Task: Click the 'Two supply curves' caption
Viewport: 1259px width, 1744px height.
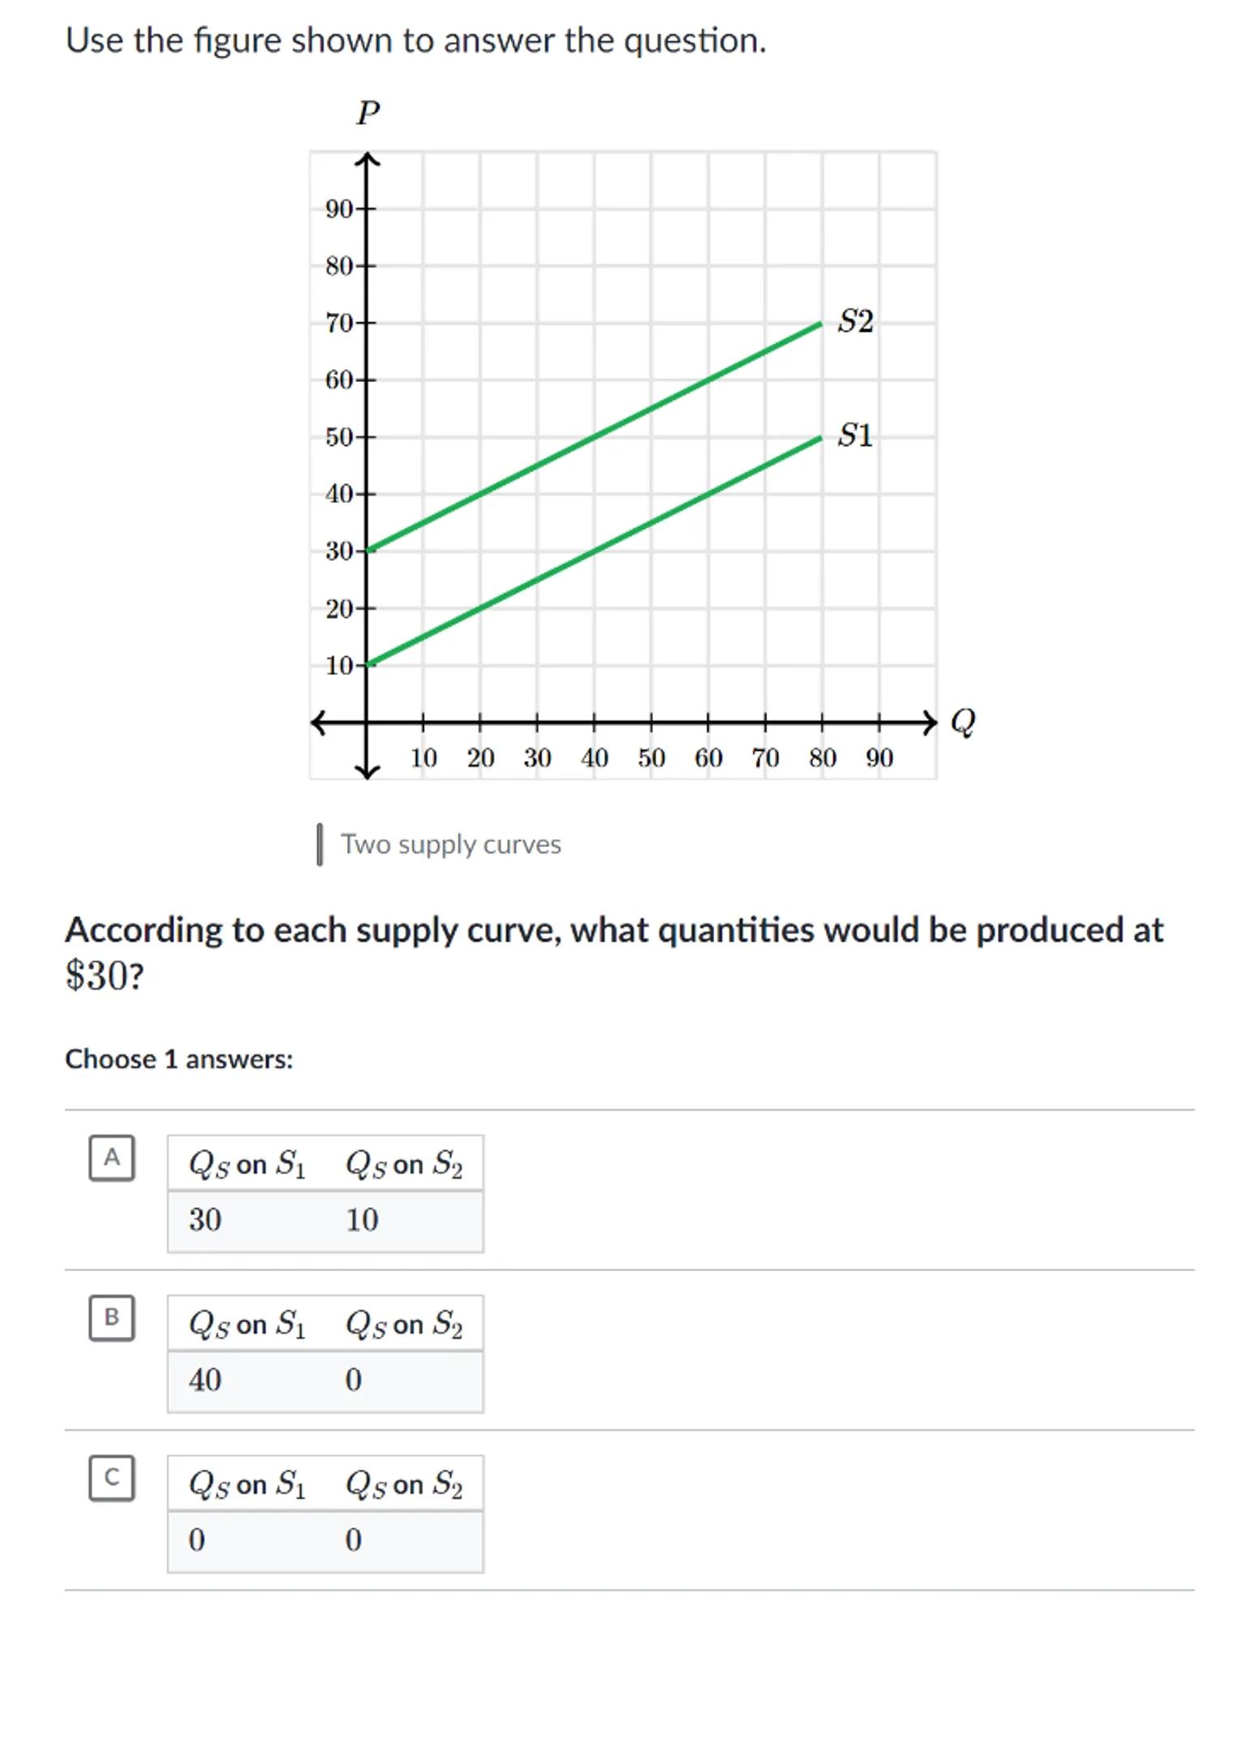Action: pos(450,844)
